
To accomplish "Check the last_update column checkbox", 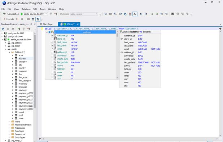I will [52, 62].
